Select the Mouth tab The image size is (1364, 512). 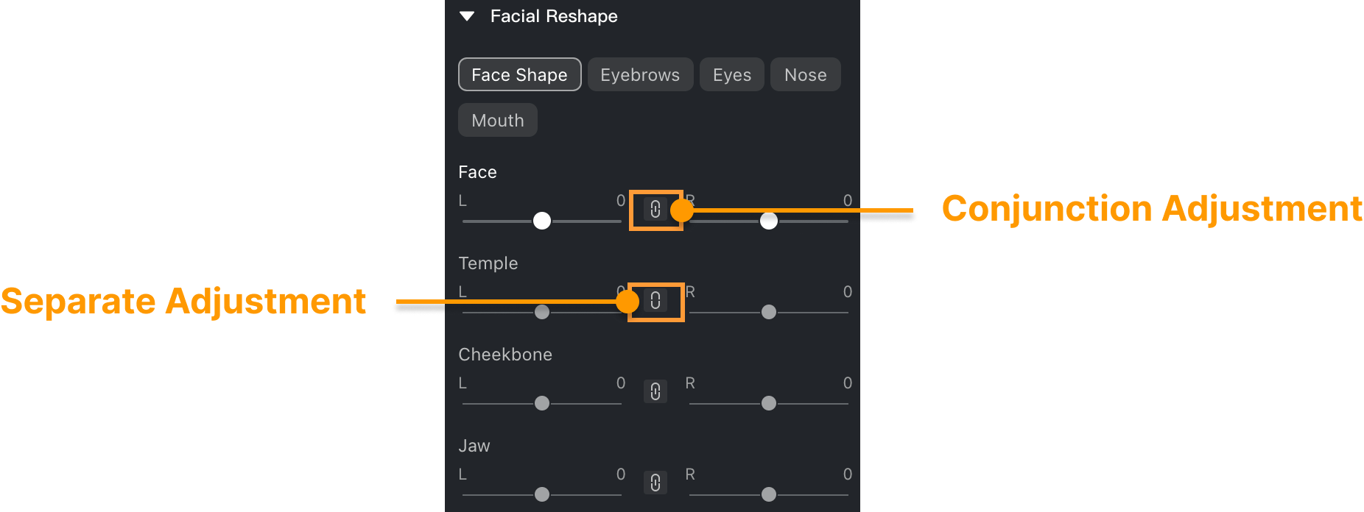[x=498, y=121]
